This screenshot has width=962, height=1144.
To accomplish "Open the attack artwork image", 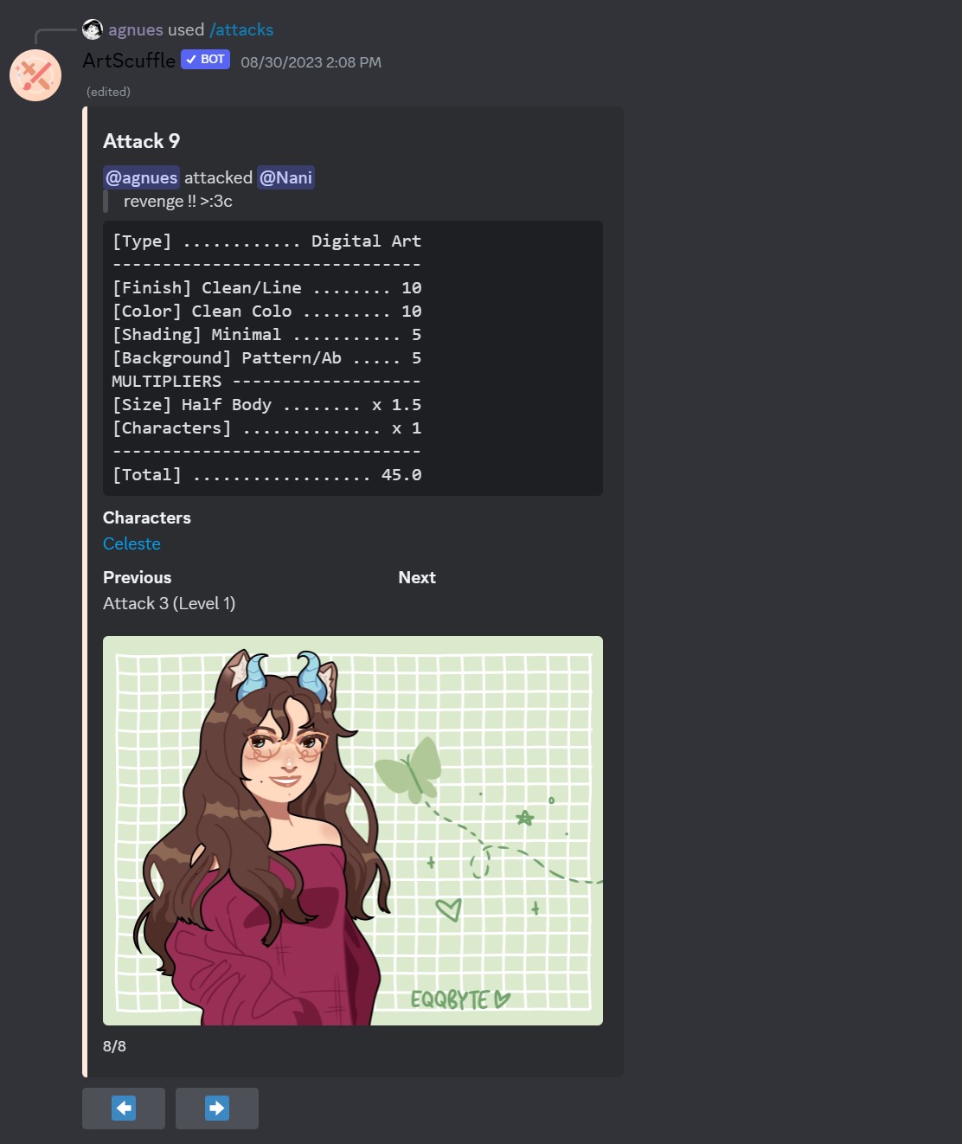I will 353,831.
